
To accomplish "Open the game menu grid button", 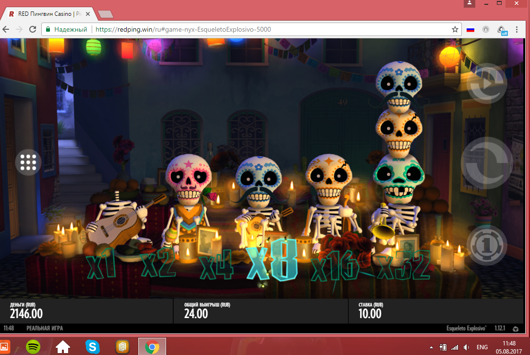I will click(28, 163).
